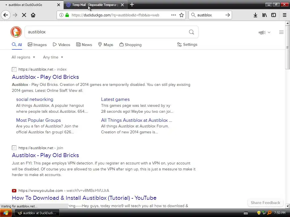
Task: Stop page loading with the X button
Action: [24, 15]
